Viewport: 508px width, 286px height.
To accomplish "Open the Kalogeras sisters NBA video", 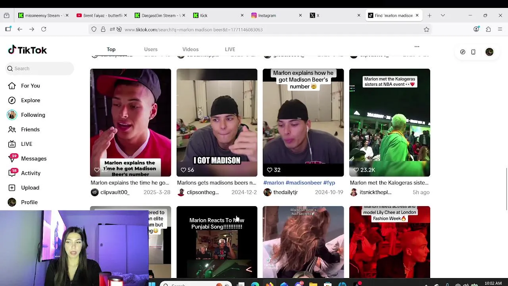I will [390, 123].
